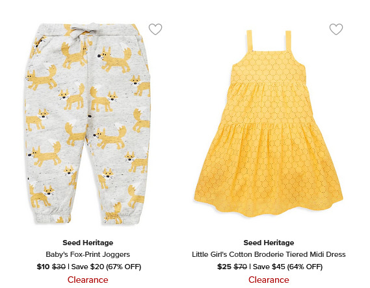Click the crossed-out $70 original price
The image size is (370, 288).
[x=240, y=267]
